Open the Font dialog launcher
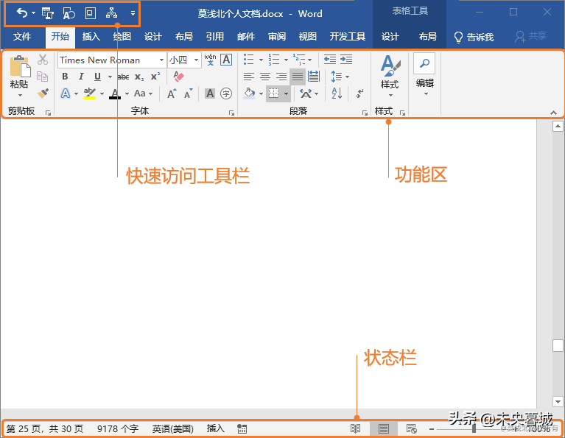Screen dimensions: 565x438 (x=231, y=113)
